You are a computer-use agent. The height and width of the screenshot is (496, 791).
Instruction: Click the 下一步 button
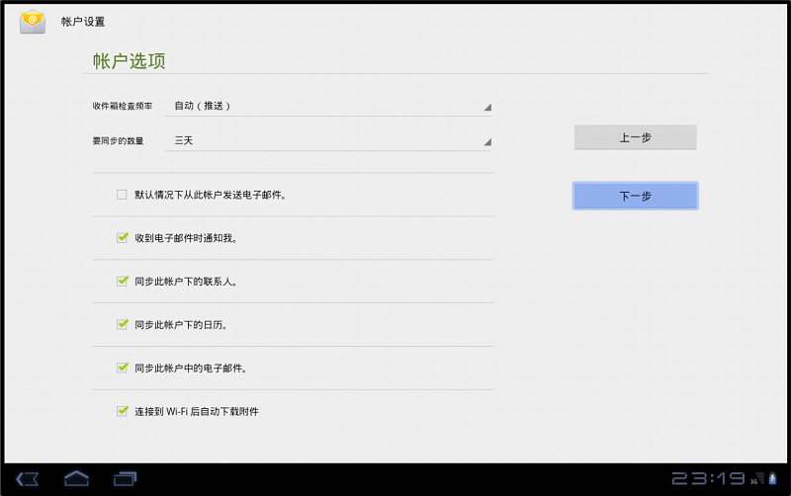point(635,196)
